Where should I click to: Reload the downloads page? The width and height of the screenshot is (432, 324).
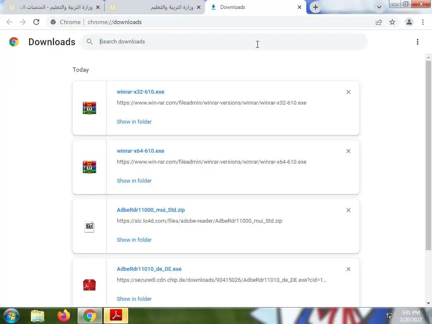[36, 22]
